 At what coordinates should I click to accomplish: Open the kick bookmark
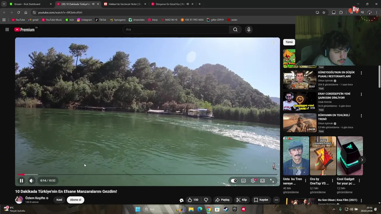click(x=70, y=20)
